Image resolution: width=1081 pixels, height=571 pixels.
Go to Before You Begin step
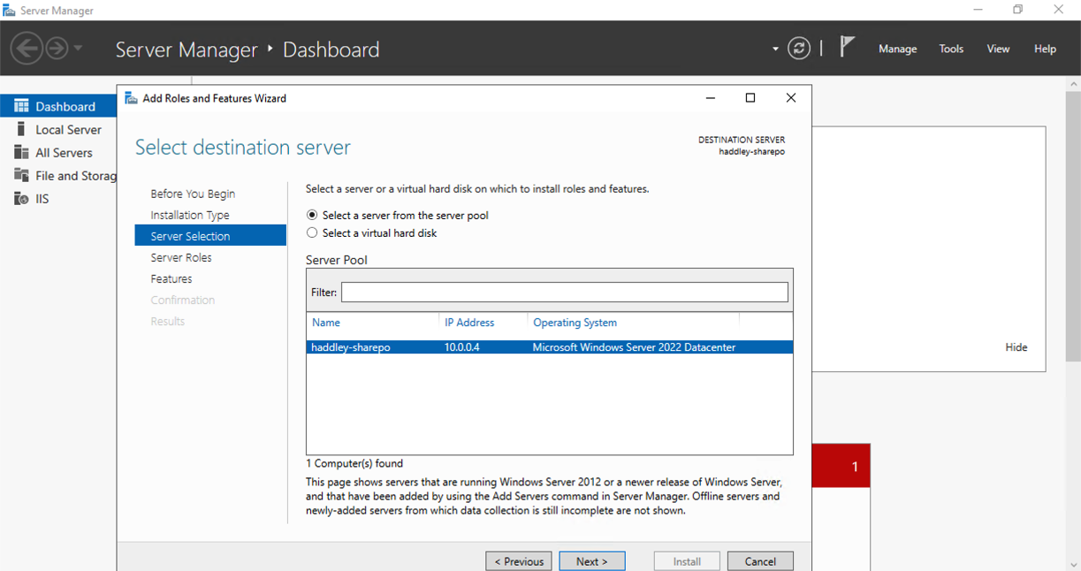[x=193, y=194]
